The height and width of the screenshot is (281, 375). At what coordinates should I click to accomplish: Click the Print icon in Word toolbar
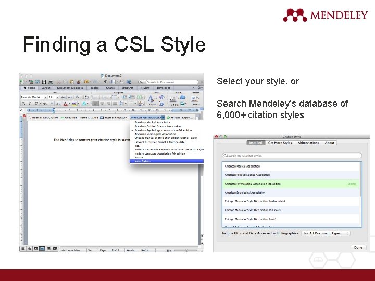coord(51,82)
